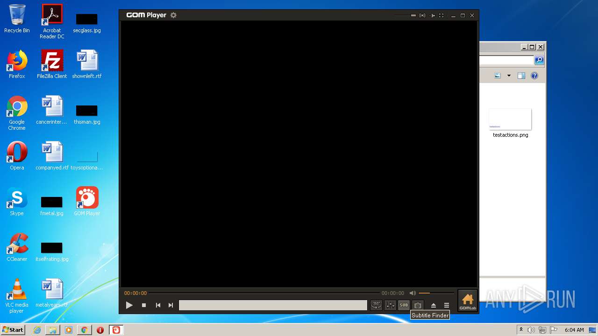Open Chrome from the taskbar
Viewport: 598px width, 336px height.
pyautogui.click(x=84, y=330)
